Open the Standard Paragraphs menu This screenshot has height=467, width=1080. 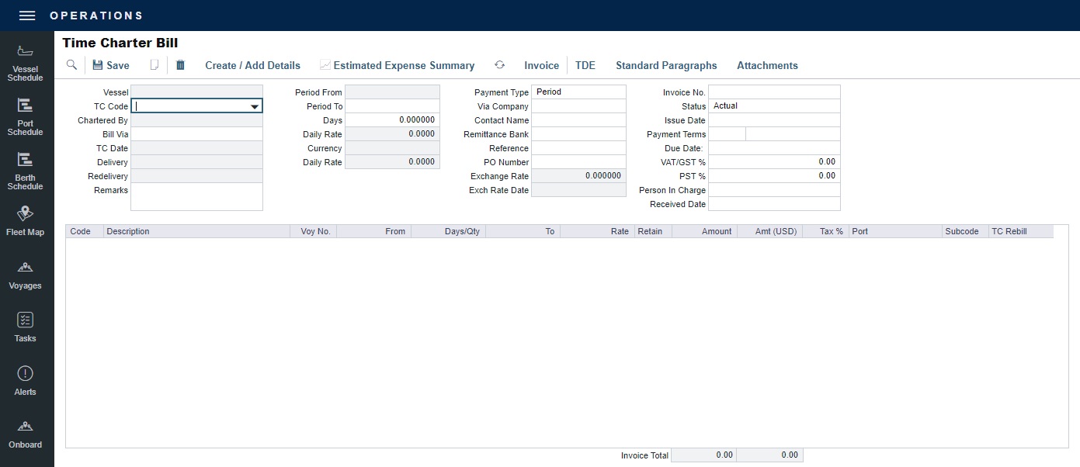666,65
